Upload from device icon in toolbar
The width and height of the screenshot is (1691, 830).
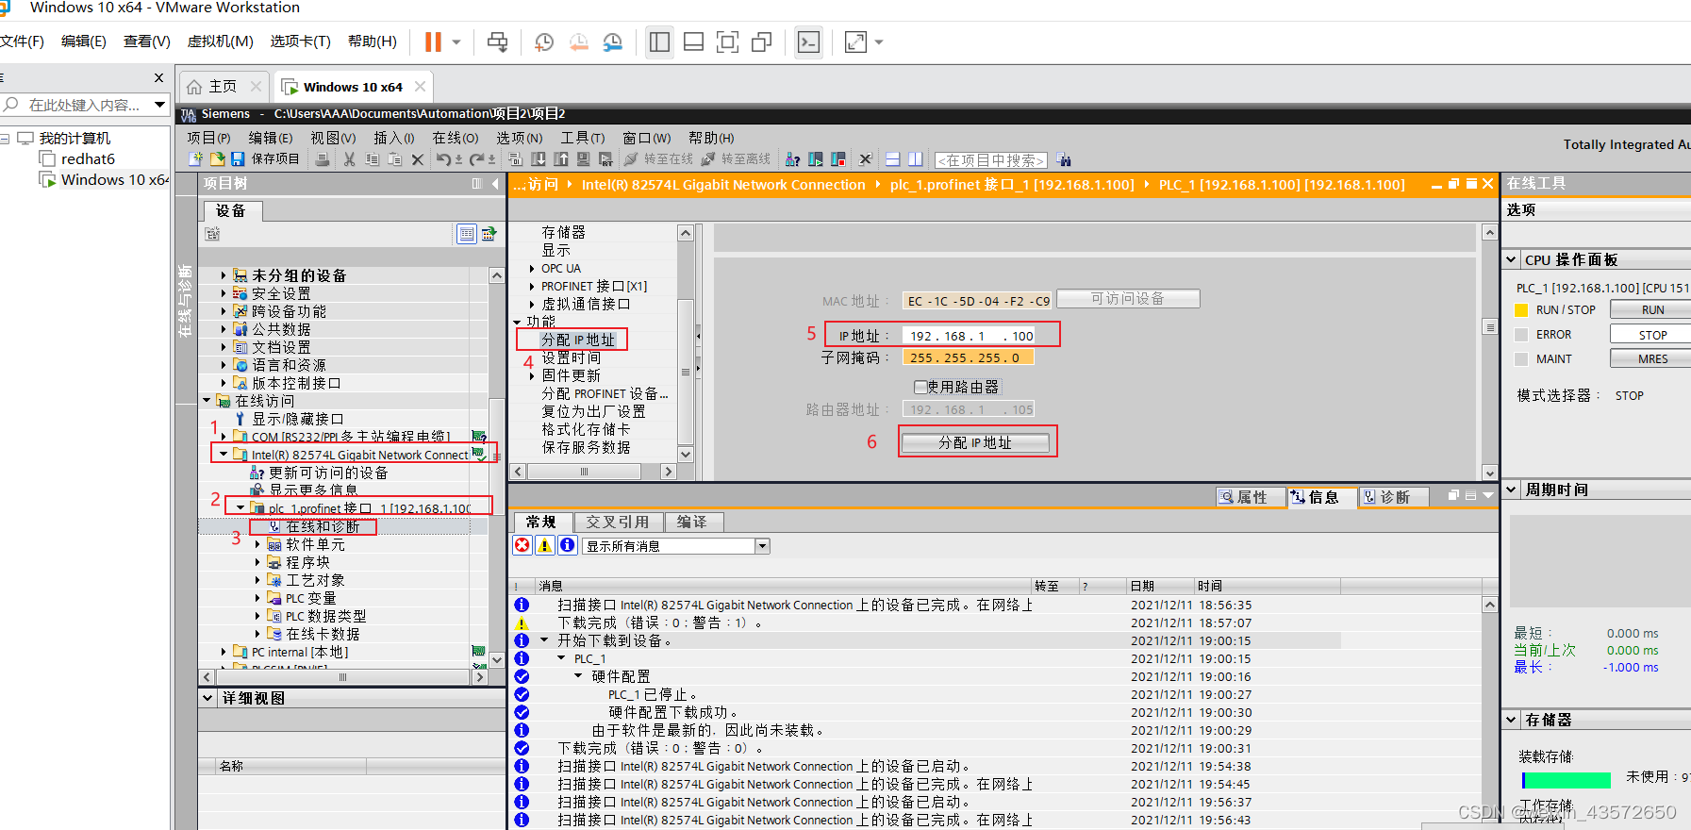pos(561,159)
